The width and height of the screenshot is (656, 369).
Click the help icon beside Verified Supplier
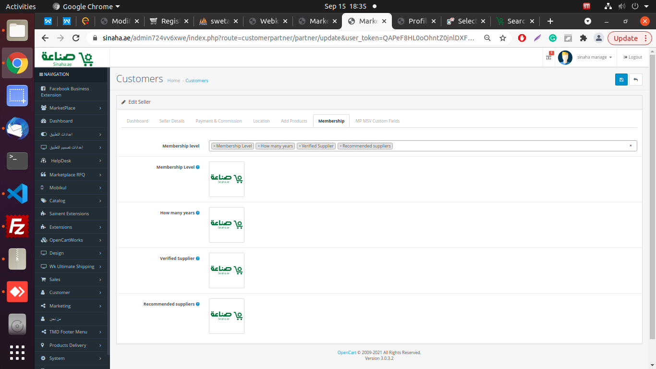click(198, 258)
